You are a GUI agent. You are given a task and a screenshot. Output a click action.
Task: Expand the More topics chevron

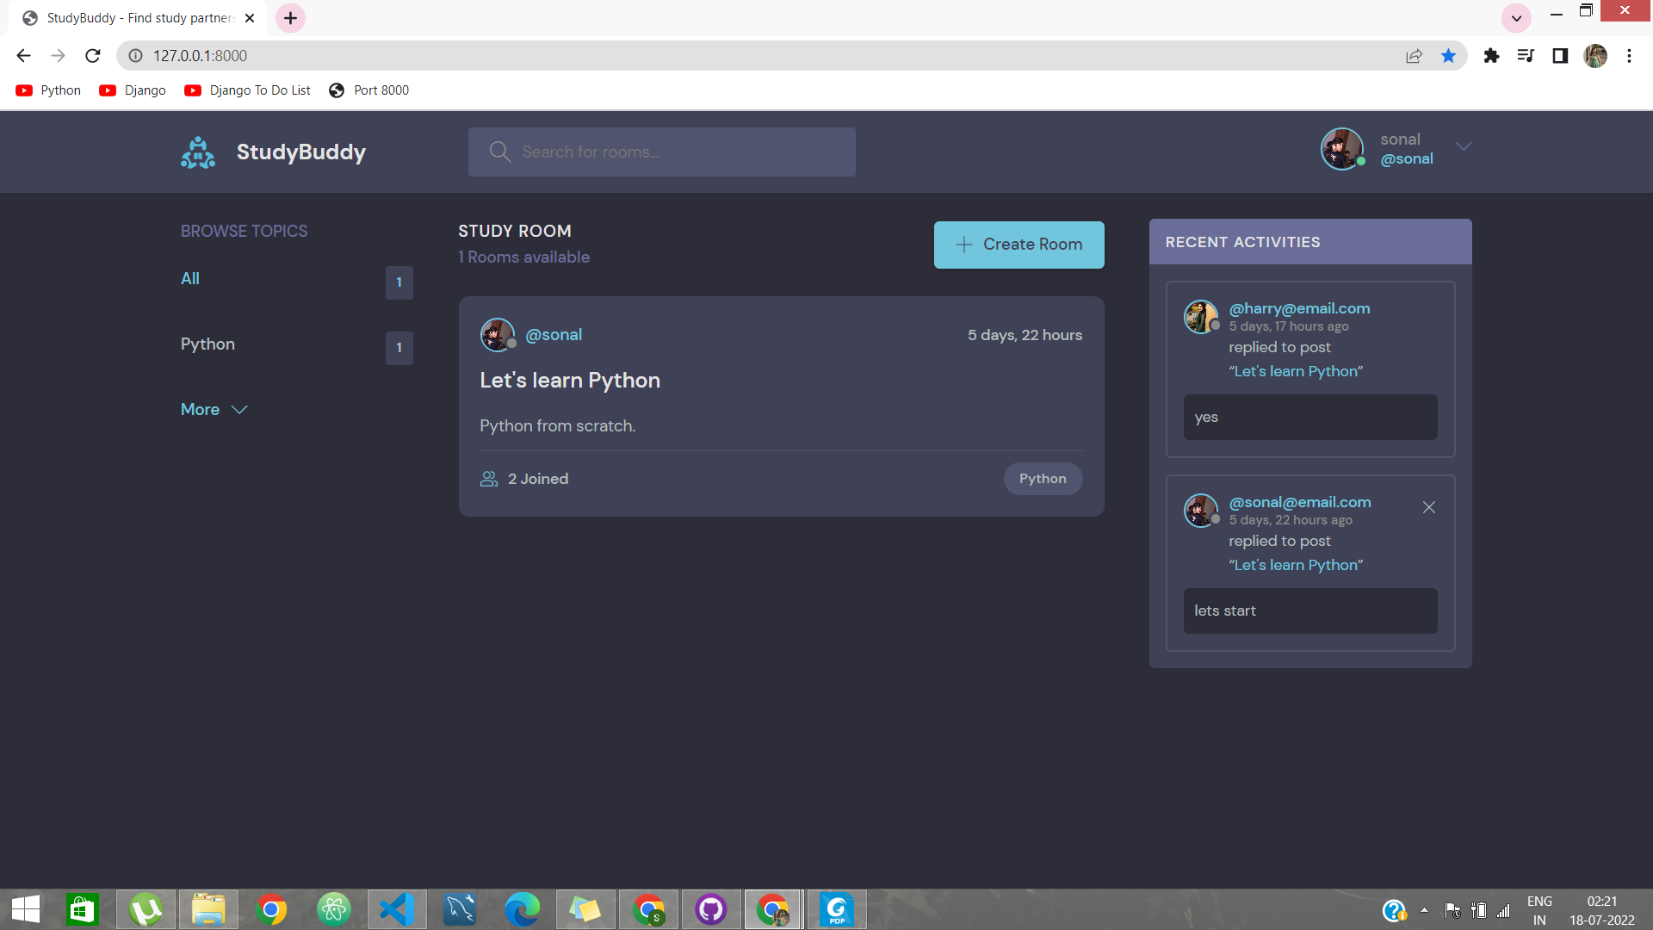click(x=239, y=410)
